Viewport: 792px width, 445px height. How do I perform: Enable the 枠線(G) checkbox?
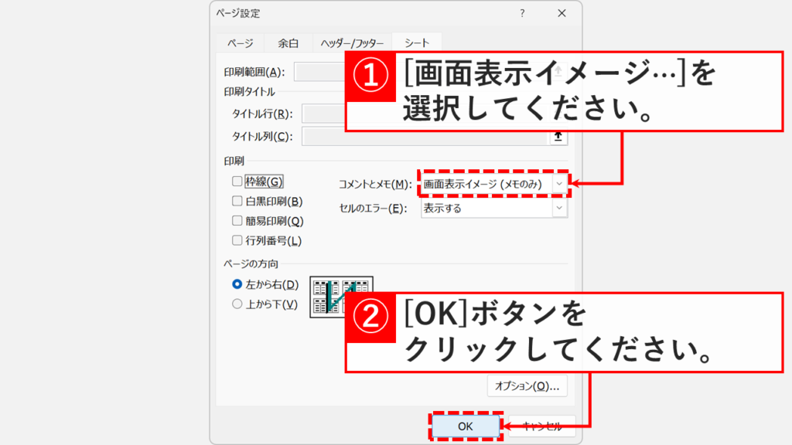(x=237, y=181)
